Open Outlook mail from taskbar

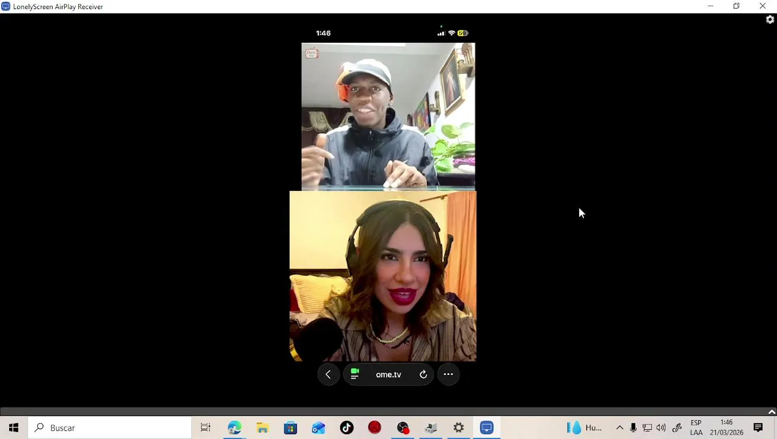[319, 428]
